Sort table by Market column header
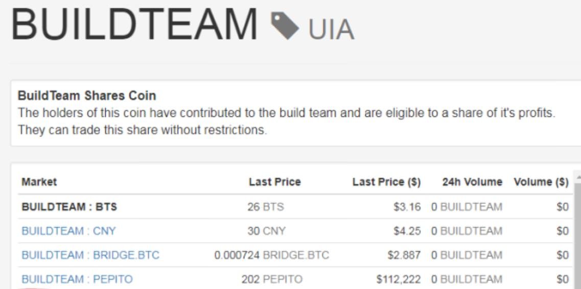The image size is (581, 289). (39, 182)
